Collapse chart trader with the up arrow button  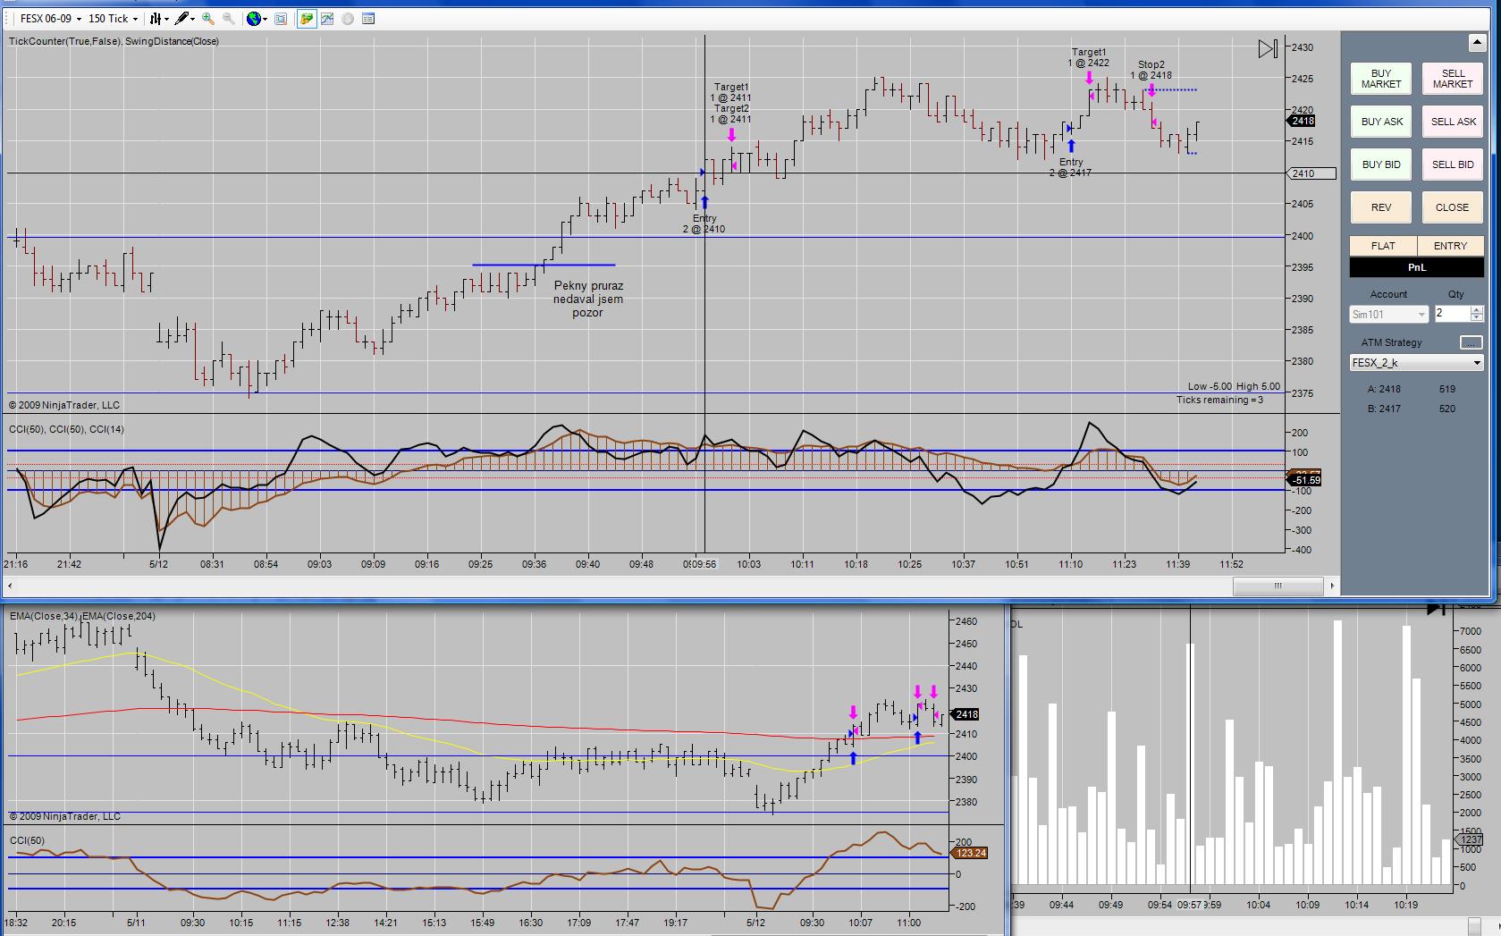tap(1476, 43)
